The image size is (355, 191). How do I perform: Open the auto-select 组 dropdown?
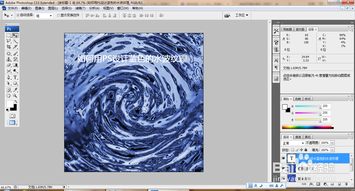44,16
